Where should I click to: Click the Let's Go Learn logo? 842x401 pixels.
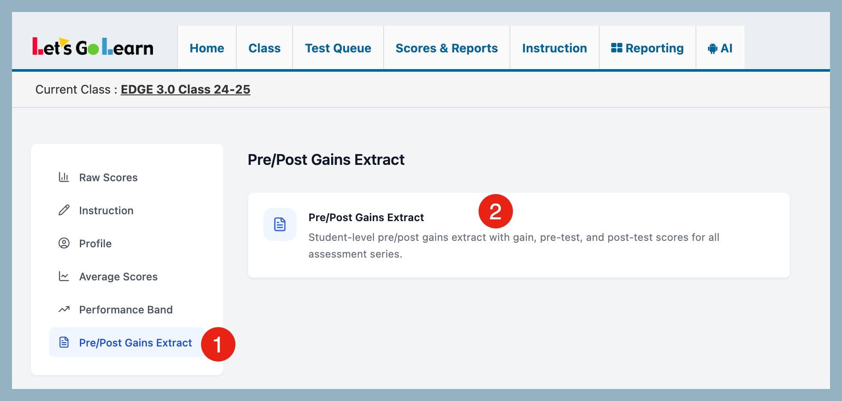tap(93, 47)
